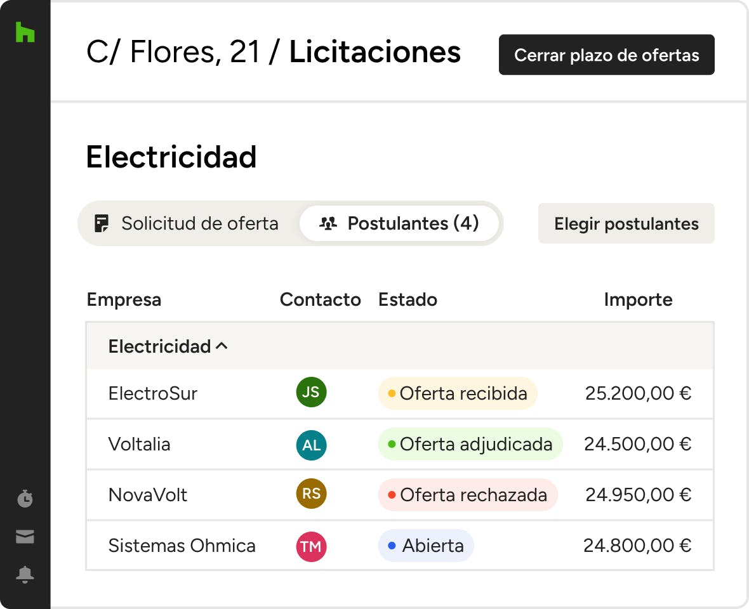The height and width of the screenshot is (609, 749).
Task: Open the notifications bell icon
Action: point(25,575)
